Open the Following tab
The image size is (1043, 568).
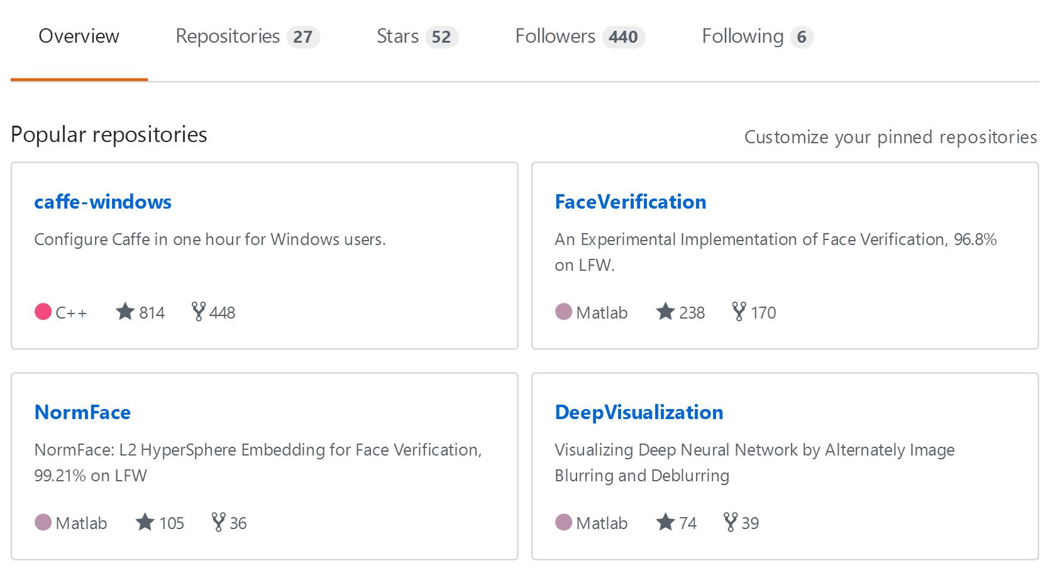(x=758, y=36)
